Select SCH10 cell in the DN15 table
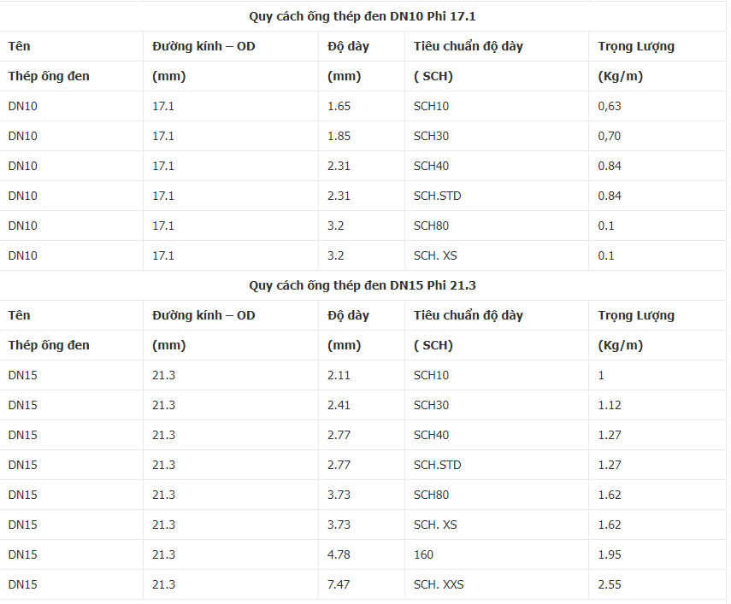Screen dimensions: 731x604 [431, 375]
